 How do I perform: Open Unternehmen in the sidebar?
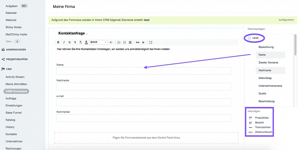pyautogui.click(x=14, y=141)
